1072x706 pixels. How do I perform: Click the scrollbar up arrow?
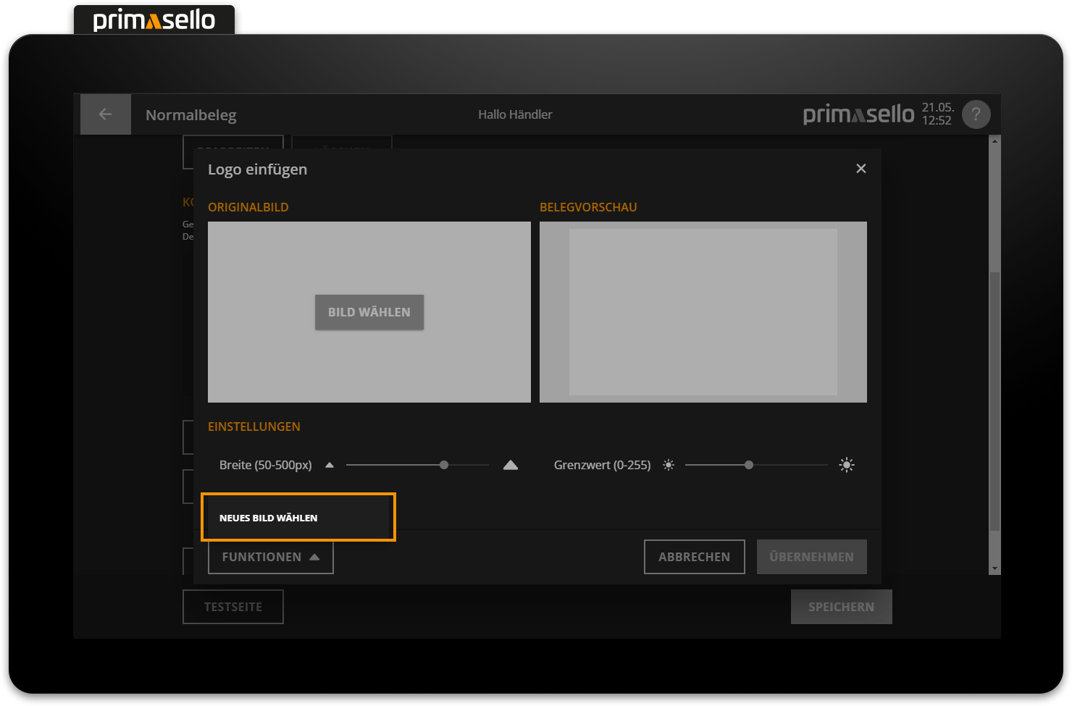coord(994,141)
